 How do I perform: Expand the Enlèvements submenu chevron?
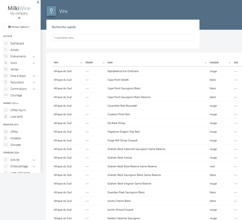[34, 57]
